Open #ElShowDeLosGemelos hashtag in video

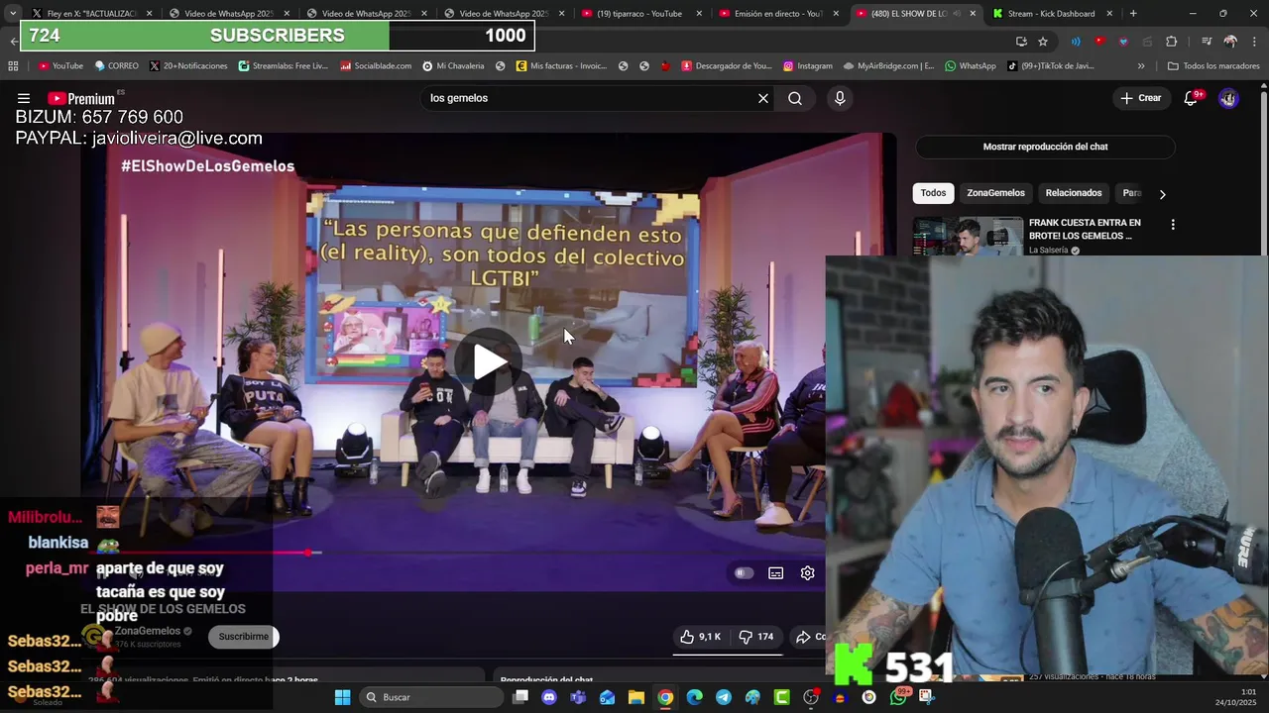[207, 166]
